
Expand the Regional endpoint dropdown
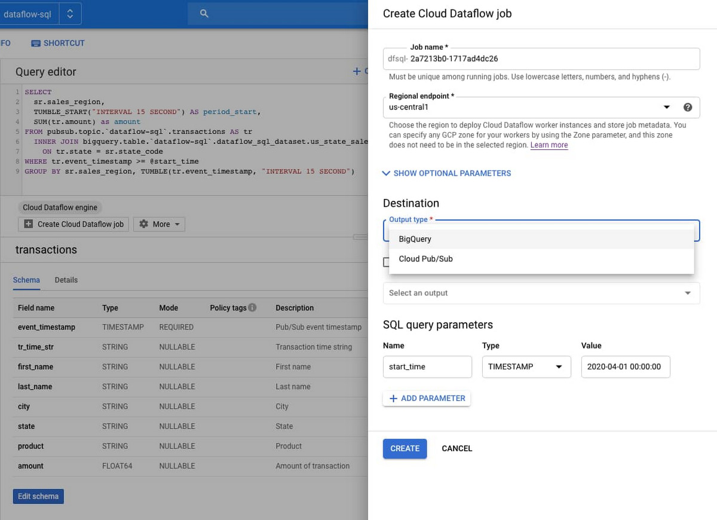(x=667, y=108)
